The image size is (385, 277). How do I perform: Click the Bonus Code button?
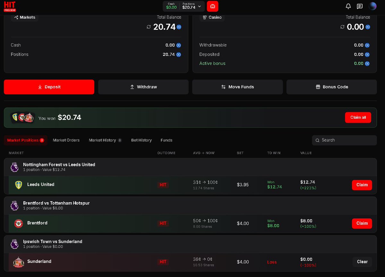(332, 87)
